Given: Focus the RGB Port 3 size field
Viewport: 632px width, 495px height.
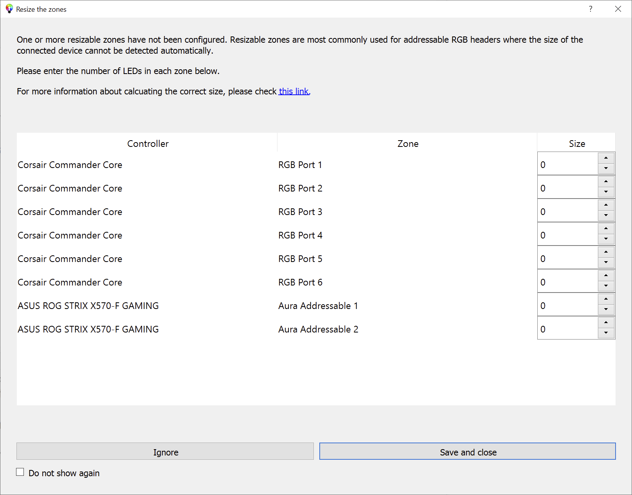Looking at the screenshot, I should 568,211.
